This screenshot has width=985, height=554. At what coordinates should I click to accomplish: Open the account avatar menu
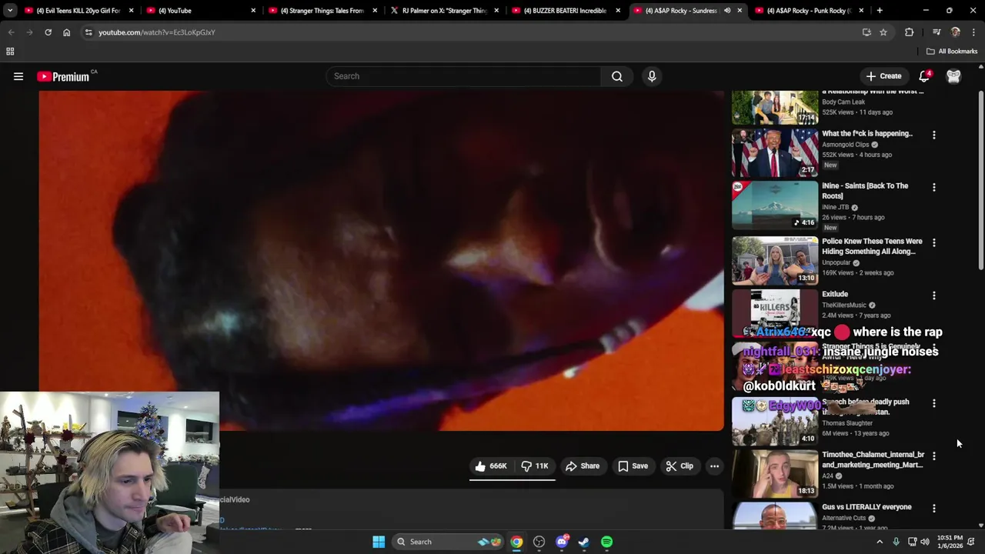click(953, 76)
